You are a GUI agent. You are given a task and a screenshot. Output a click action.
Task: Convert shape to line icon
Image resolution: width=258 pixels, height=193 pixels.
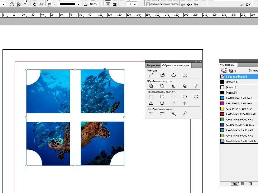click(x=173, y=103)
